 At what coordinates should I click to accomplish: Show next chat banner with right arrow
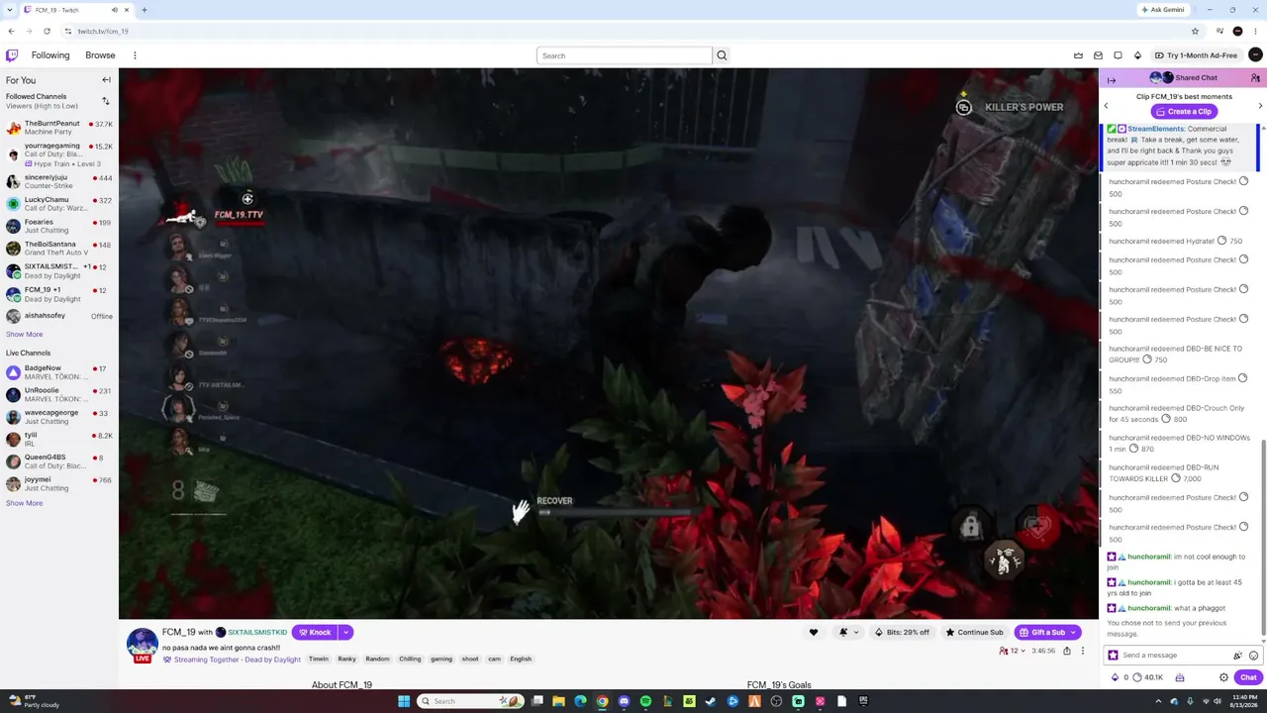1260,105
